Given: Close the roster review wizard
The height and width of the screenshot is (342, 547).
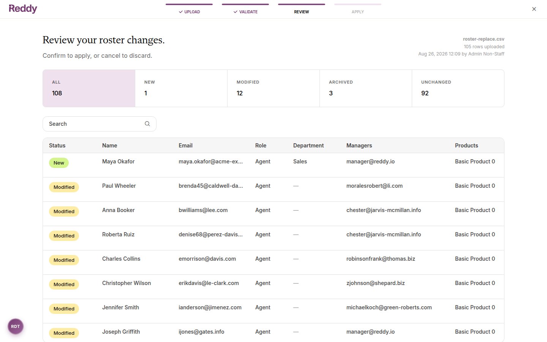Looking at the screenshot, I should [534, 9].
